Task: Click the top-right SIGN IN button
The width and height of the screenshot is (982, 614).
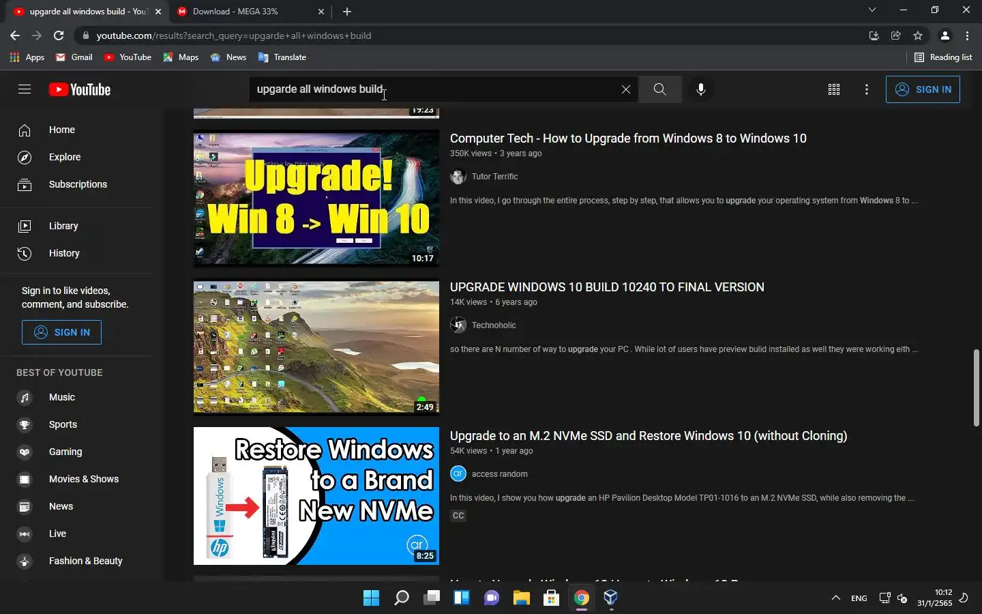Action: coord(923,89)
